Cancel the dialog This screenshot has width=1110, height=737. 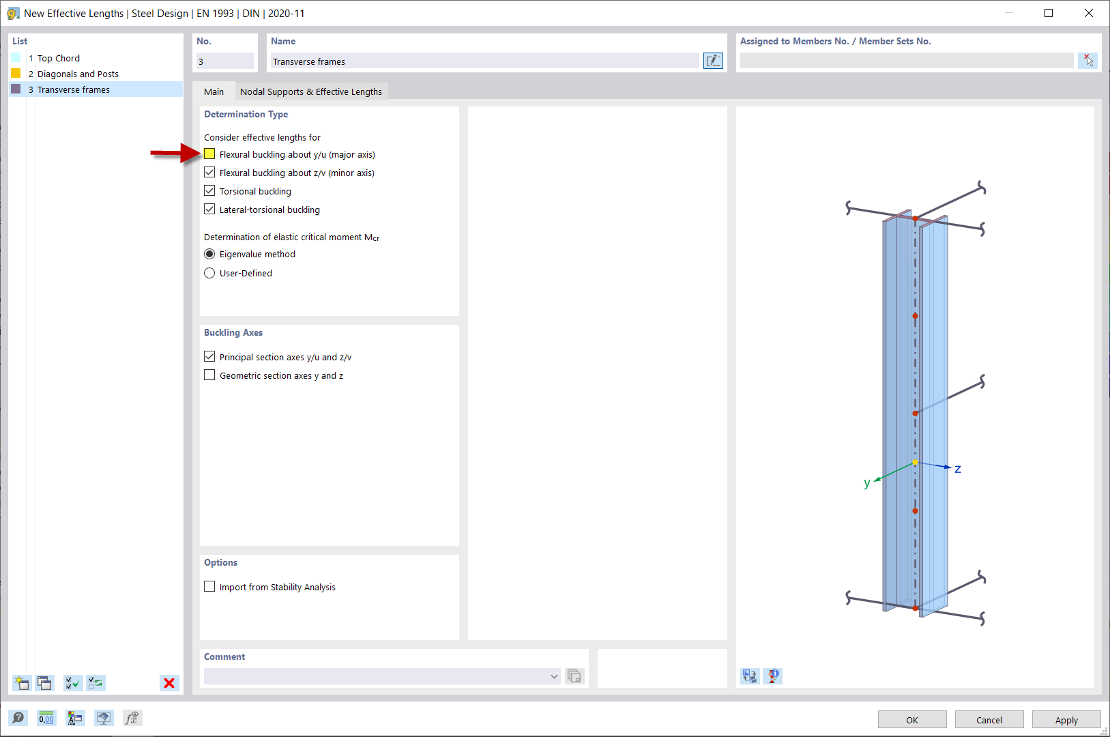tap(989, 719)
